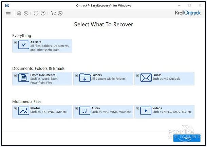The height and width of the screenshot is (147, 207).
Task: Click the shopping cart buy icon
Action: (x=53, y=13)
